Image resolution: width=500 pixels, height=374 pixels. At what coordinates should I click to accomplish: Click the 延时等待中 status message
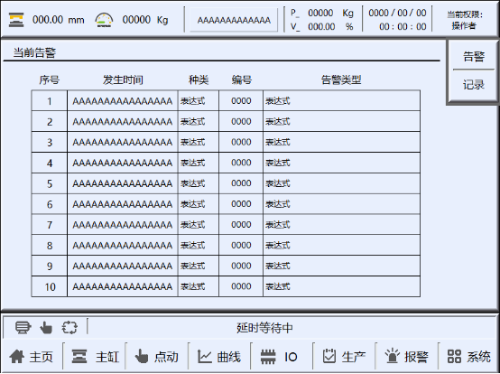coord(264,328)
